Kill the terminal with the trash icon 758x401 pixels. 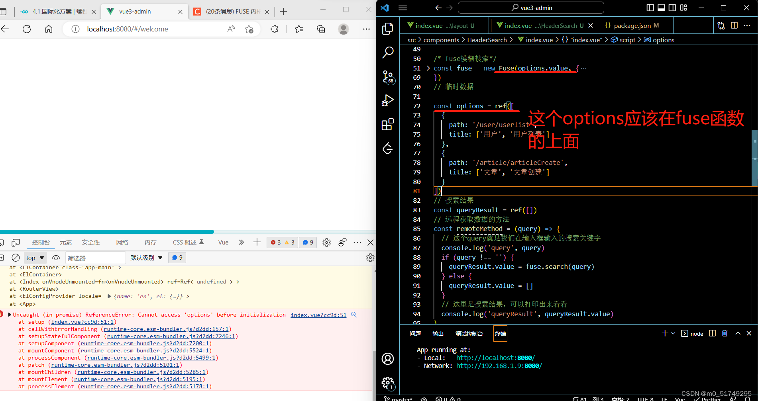click(725, 333)
